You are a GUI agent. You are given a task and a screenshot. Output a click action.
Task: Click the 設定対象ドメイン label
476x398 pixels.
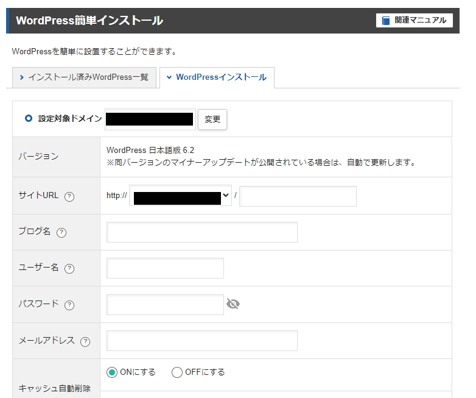(70, 119)
